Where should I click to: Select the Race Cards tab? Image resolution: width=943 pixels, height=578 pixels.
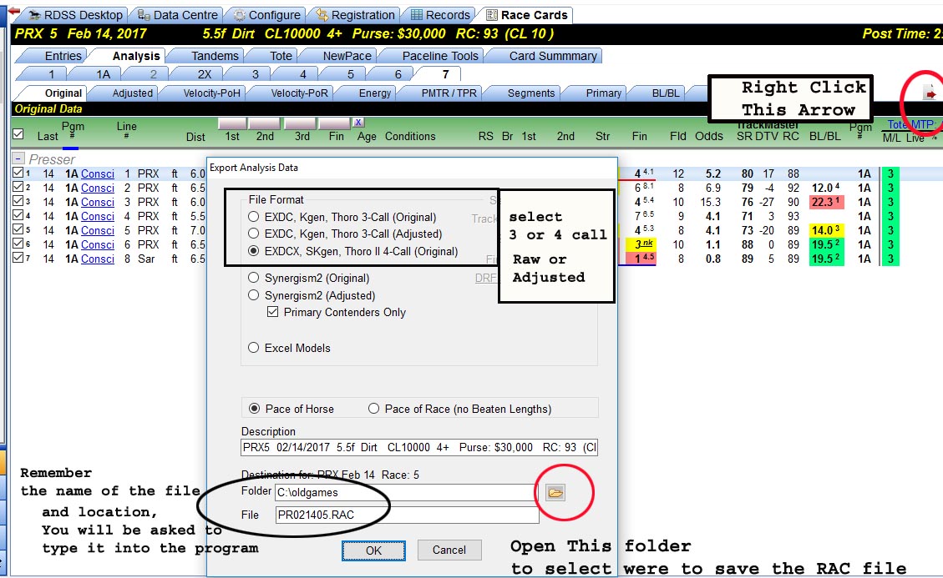tap(527, 15)
